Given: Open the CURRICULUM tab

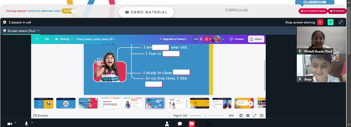Looking at the screenshot, I should pyautogui.click(x=236, y=10).
